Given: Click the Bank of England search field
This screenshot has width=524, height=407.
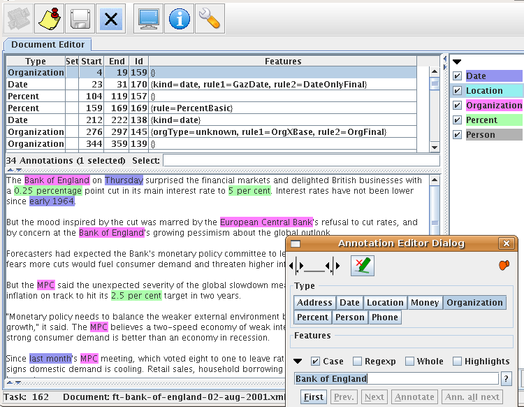Looking at the screenshot, I should coord(396,378).
